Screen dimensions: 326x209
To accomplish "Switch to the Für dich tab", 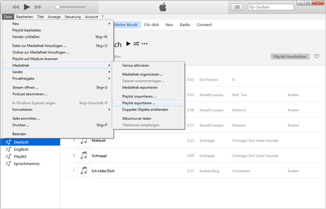I will coord(152,25).
